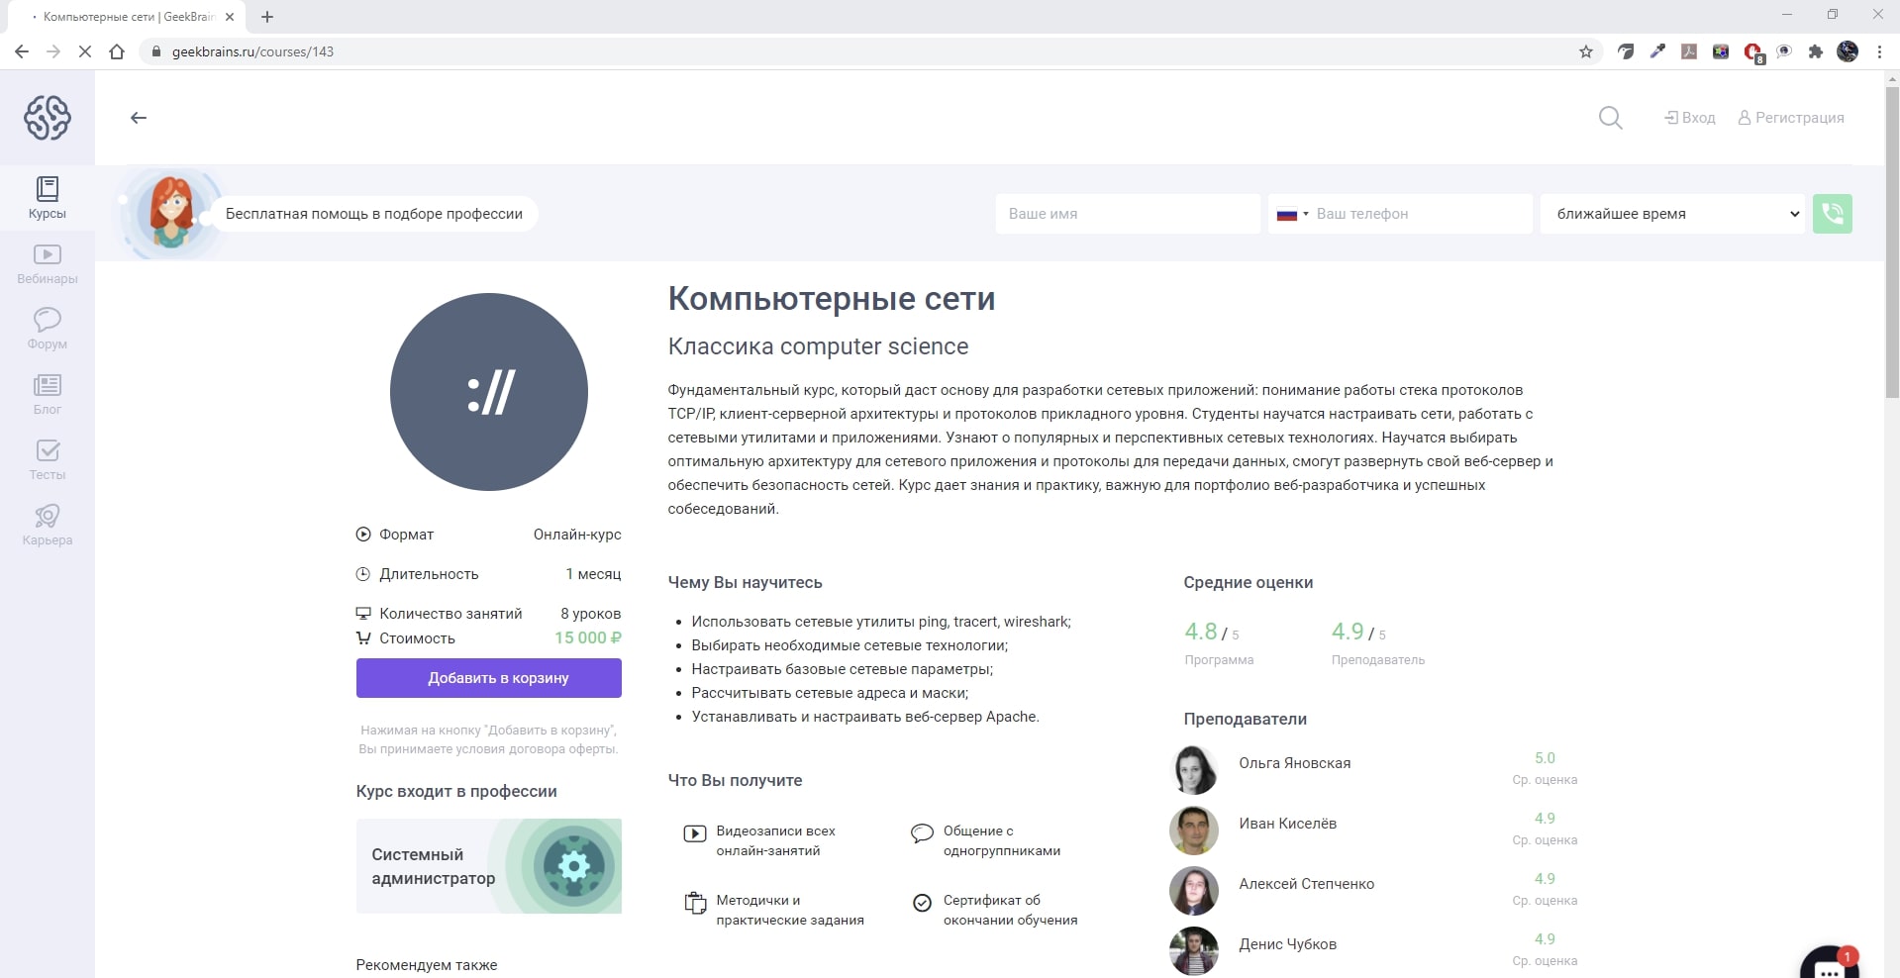
Task: Go to browser home page
Action: 117,51
